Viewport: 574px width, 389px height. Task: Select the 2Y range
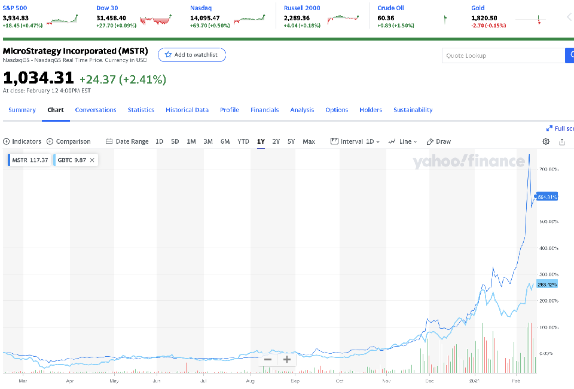pyautogui.click(x=276, y=141)
